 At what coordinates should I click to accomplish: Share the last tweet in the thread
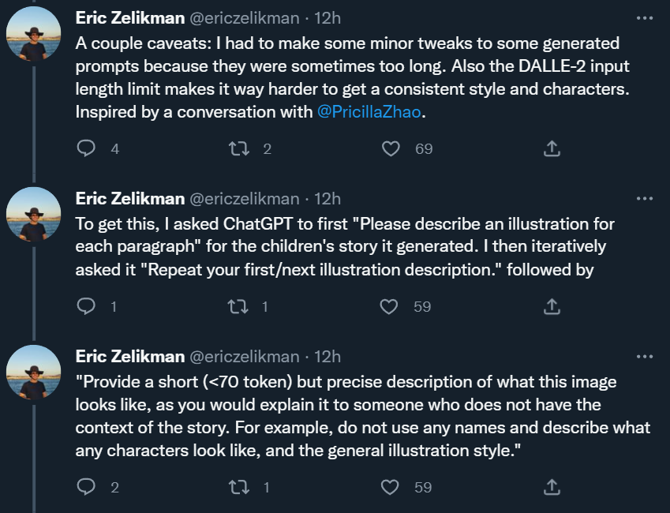point(552,487)
